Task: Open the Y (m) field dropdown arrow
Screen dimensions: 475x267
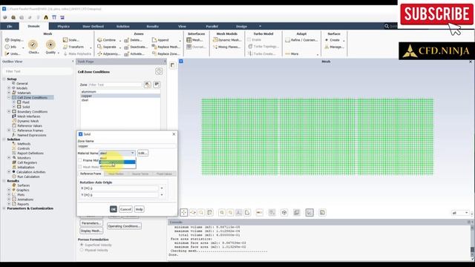Action: point(162,195)
